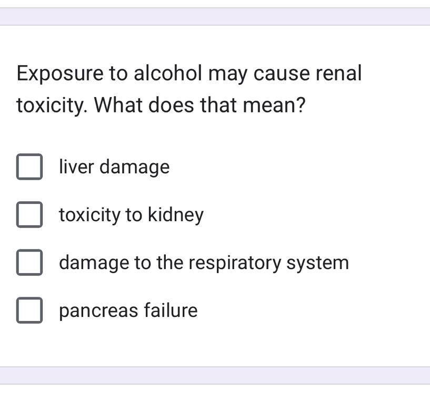Click the word 'system' in the third option

[x=317, y=263]
